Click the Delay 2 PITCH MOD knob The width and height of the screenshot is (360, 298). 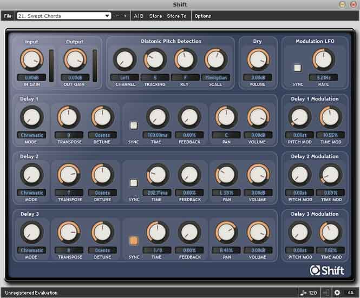coord(299,175)
